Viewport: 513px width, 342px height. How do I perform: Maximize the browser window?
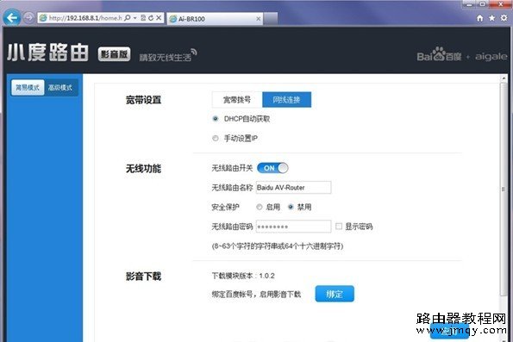click(483, 4)
